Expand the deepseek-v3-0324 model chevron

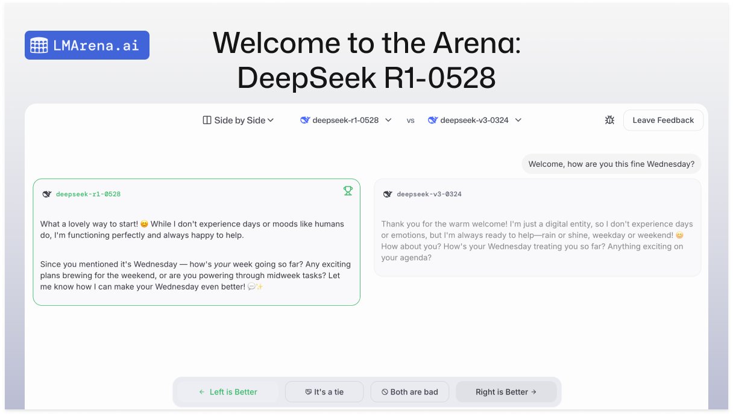(x=518, y=120)
